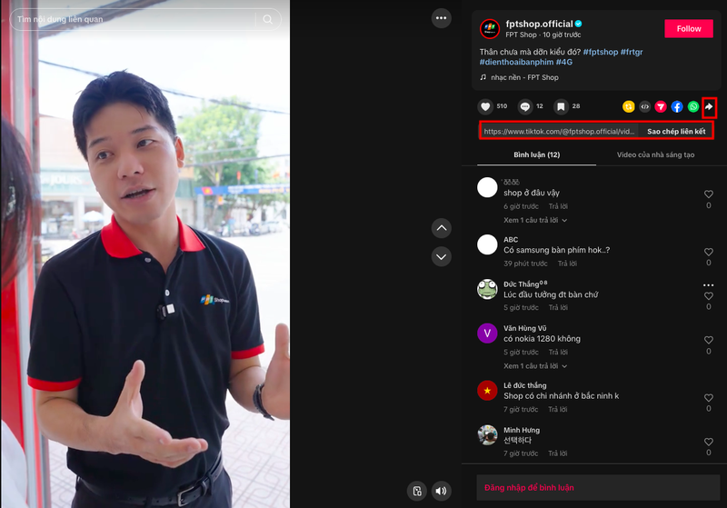Open ABC commenter's white avatar

487,244
